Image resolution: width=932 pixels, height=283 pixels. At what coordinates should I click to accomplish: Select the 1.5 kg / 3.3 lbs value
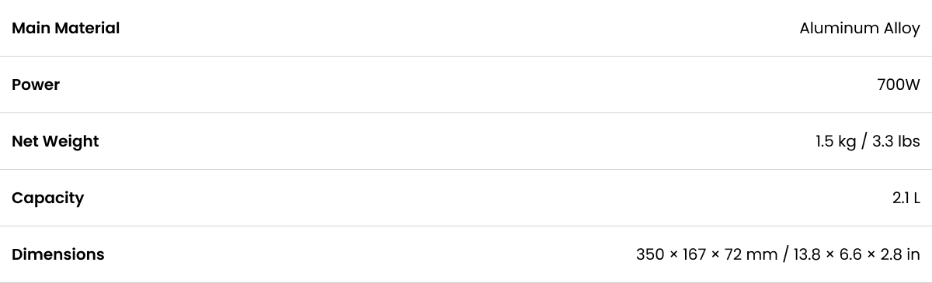[x=868, y=141]
